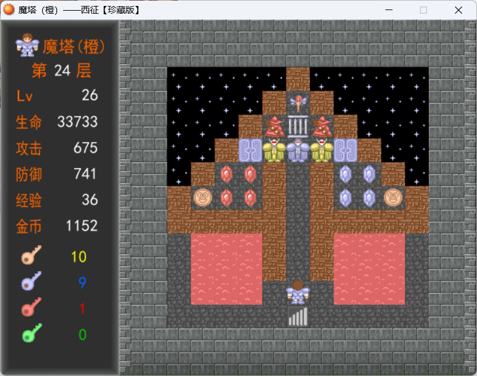477x376 pixels.
Task: Click the yellow key icon in sidebar
Action: (32, 255)
